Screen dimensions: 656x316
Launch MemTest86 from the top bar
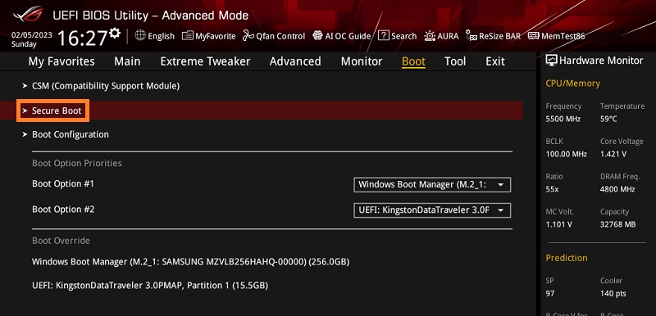click(563, 36)
